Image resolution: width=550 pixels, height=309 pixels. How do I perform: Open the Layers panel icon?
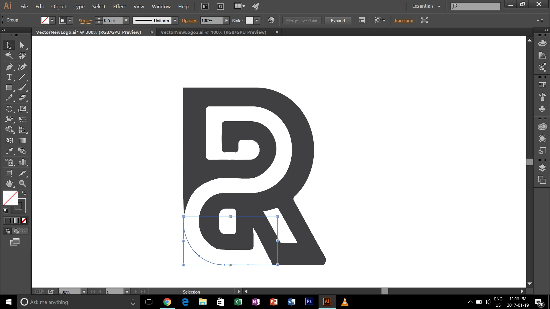point(542,168)
